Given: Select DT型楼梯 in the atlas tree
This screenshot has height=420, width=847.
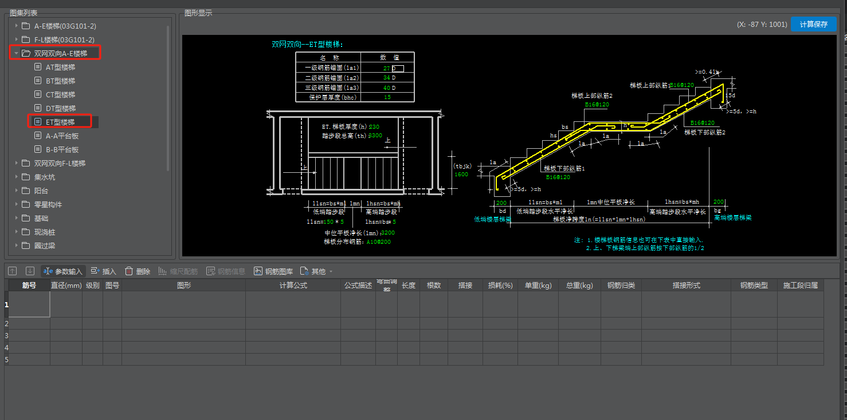Looking at the screenshot, I should click(60, 108).
